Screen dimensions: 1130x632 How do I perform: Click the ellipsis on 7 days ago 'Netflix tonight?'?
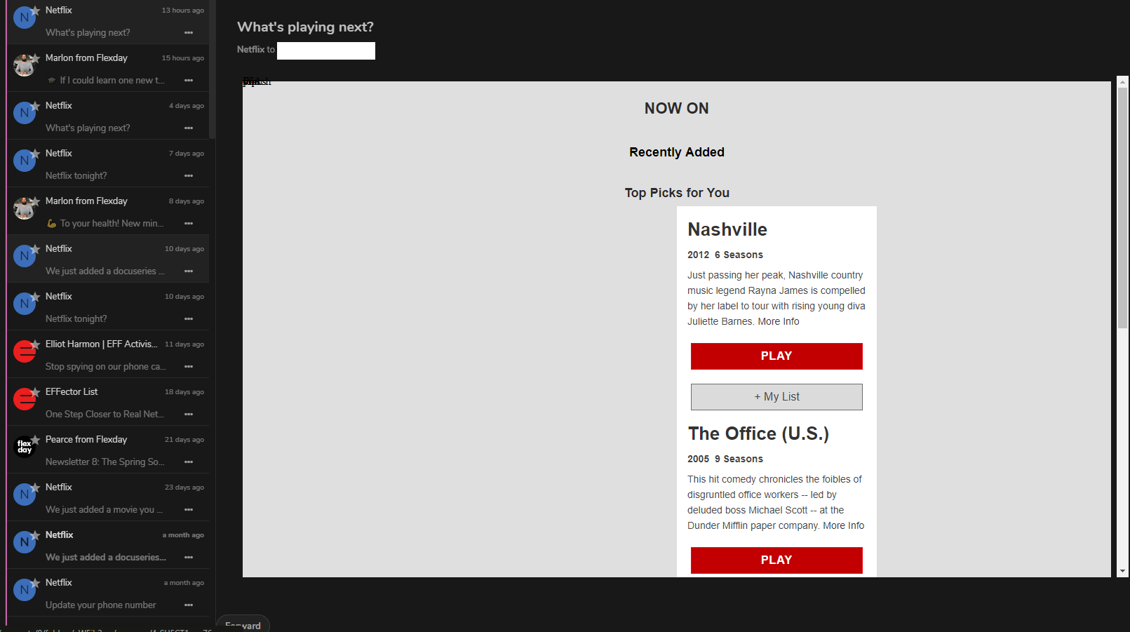(x=189, y=176)
